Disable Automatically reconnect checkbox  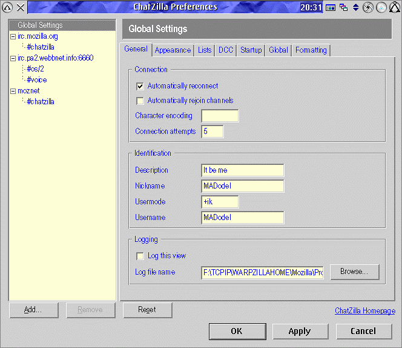[x=140, y=86]
